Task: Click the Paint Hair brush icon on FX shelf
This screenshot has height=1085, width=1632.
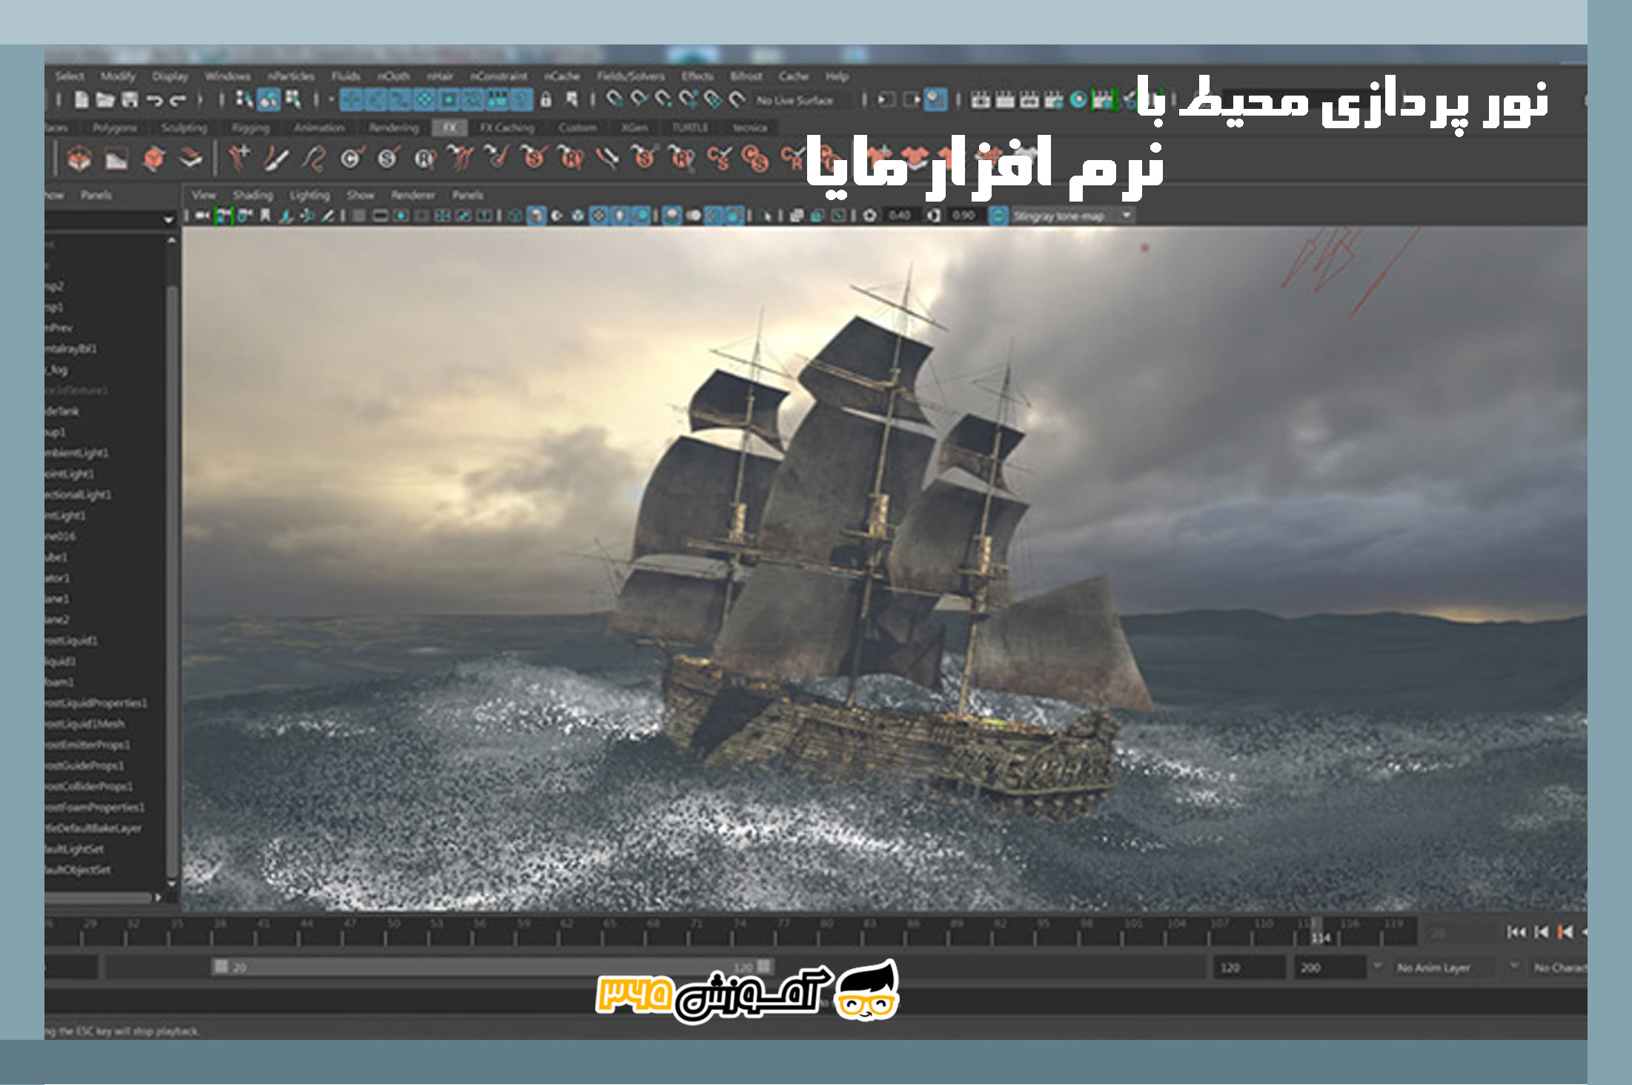Action: [x=276, y=159]
